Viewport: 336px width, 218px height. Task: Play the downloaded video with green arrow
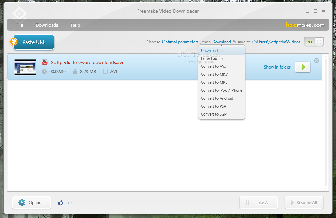303,67
